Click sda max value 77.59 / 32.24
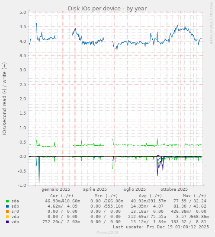 pyautogui.click(x=190, y=201)
